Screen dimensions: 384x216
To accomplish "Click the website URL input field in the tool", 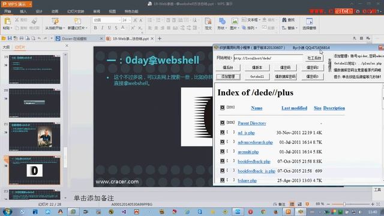I will click(268, 58).
